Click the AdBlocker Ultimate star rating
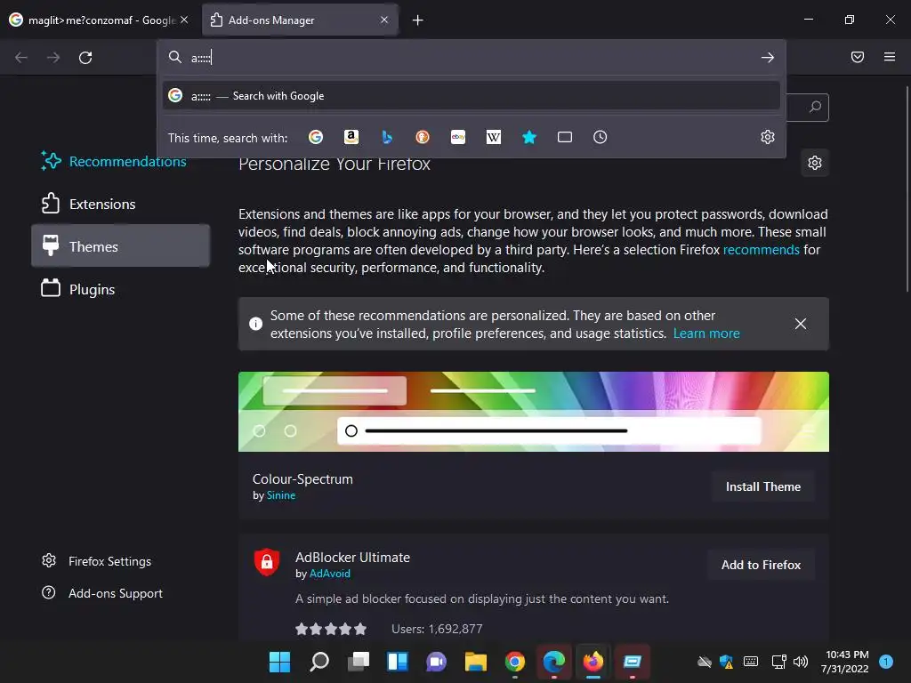The height and width of the screenshot is (683, 911). coord(331,629)
